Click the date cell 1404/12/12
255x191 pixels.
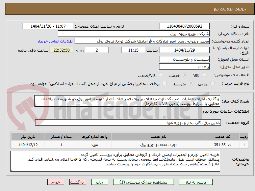coord(28,145)
